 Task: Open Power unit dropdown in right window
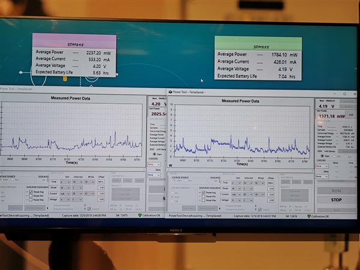(236, 188)
